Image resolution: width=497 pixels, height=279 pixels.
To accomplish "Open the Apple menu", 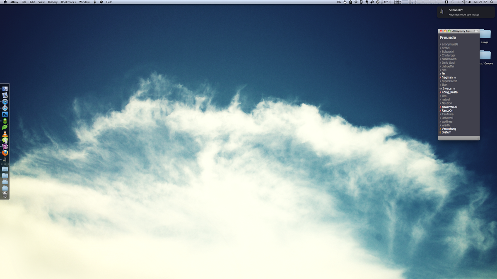I will tap(5, 2).
